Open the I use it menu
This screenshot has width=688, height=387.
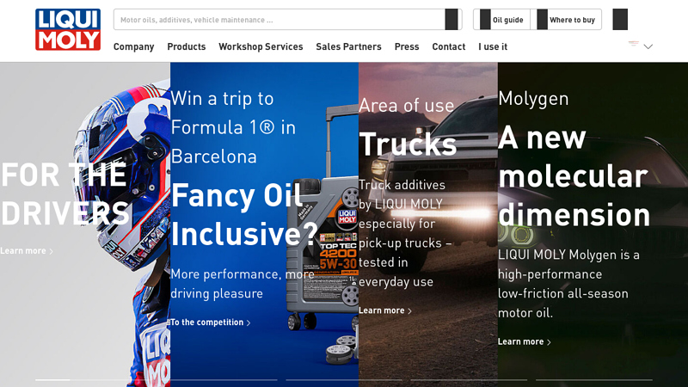click(493, 46)
